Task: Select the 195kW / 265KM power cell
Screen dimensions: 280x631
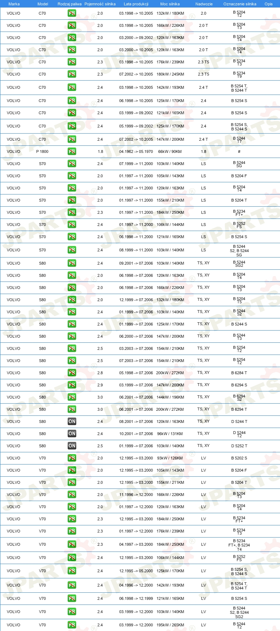Action: coord(170,625)
